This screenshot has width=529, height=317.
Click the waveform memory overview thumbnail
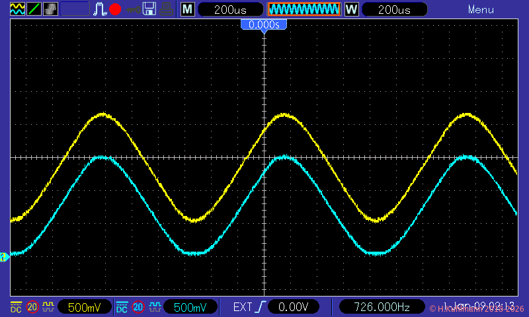pyautogui.click(x=304, y=9)
